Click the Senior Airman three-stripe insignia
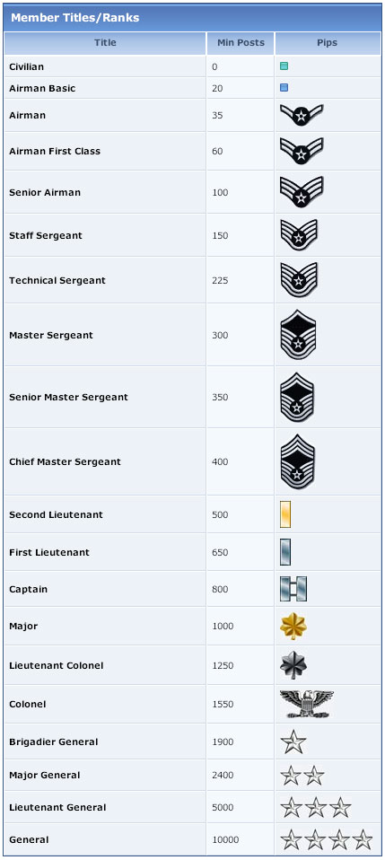 point(302,192)
